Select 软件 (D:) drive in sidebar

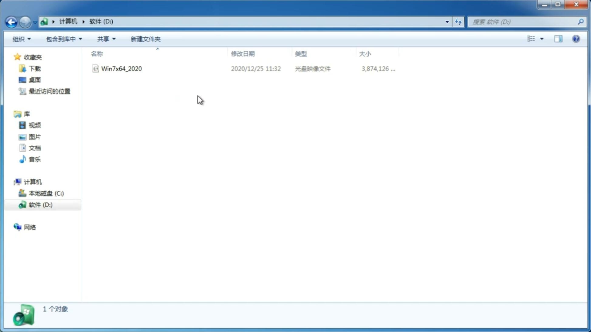click(40, 204)
